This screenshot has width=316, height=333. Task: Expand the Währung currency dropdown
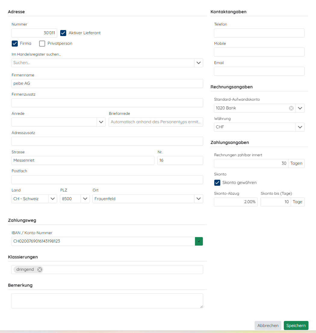click(x=300, y=127)
